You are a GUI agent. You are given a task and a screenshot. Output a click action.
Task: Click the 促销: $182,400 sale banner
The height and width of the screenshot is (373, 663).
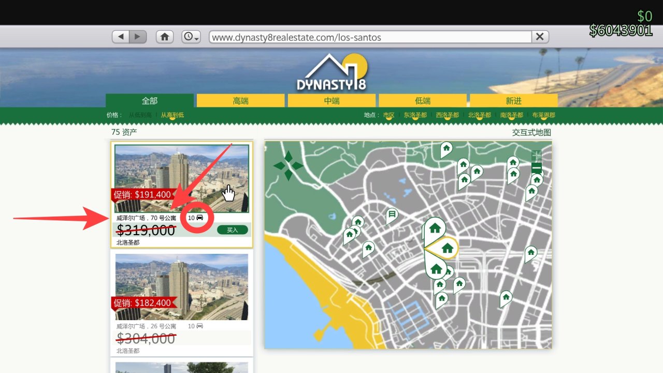[143, 303]
